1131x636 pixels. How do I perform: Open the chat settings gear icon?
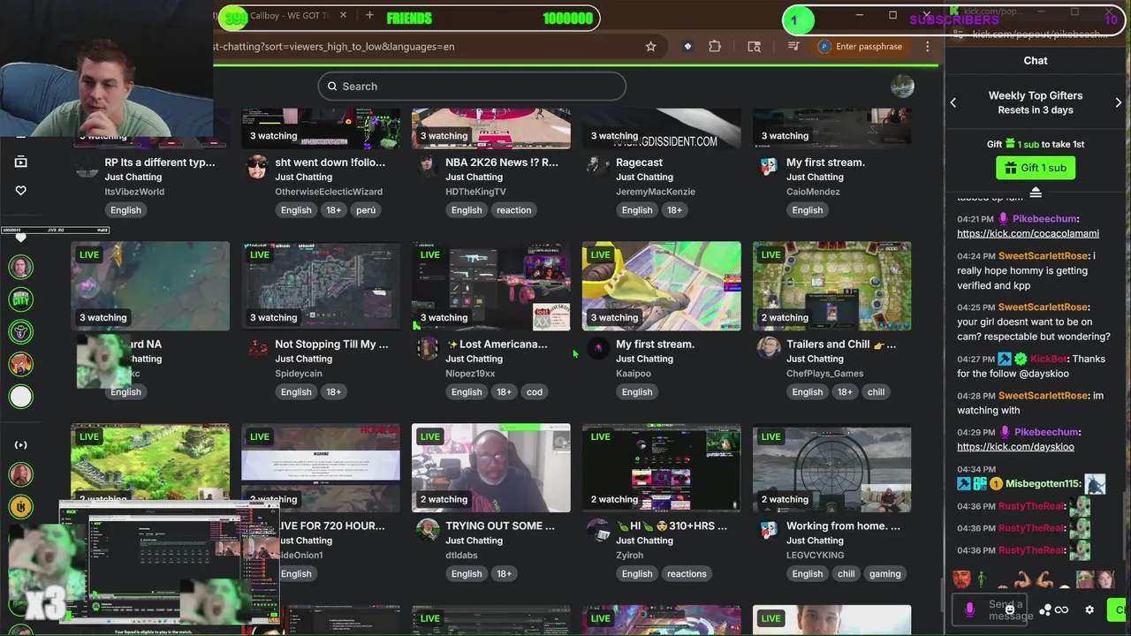1089,609
